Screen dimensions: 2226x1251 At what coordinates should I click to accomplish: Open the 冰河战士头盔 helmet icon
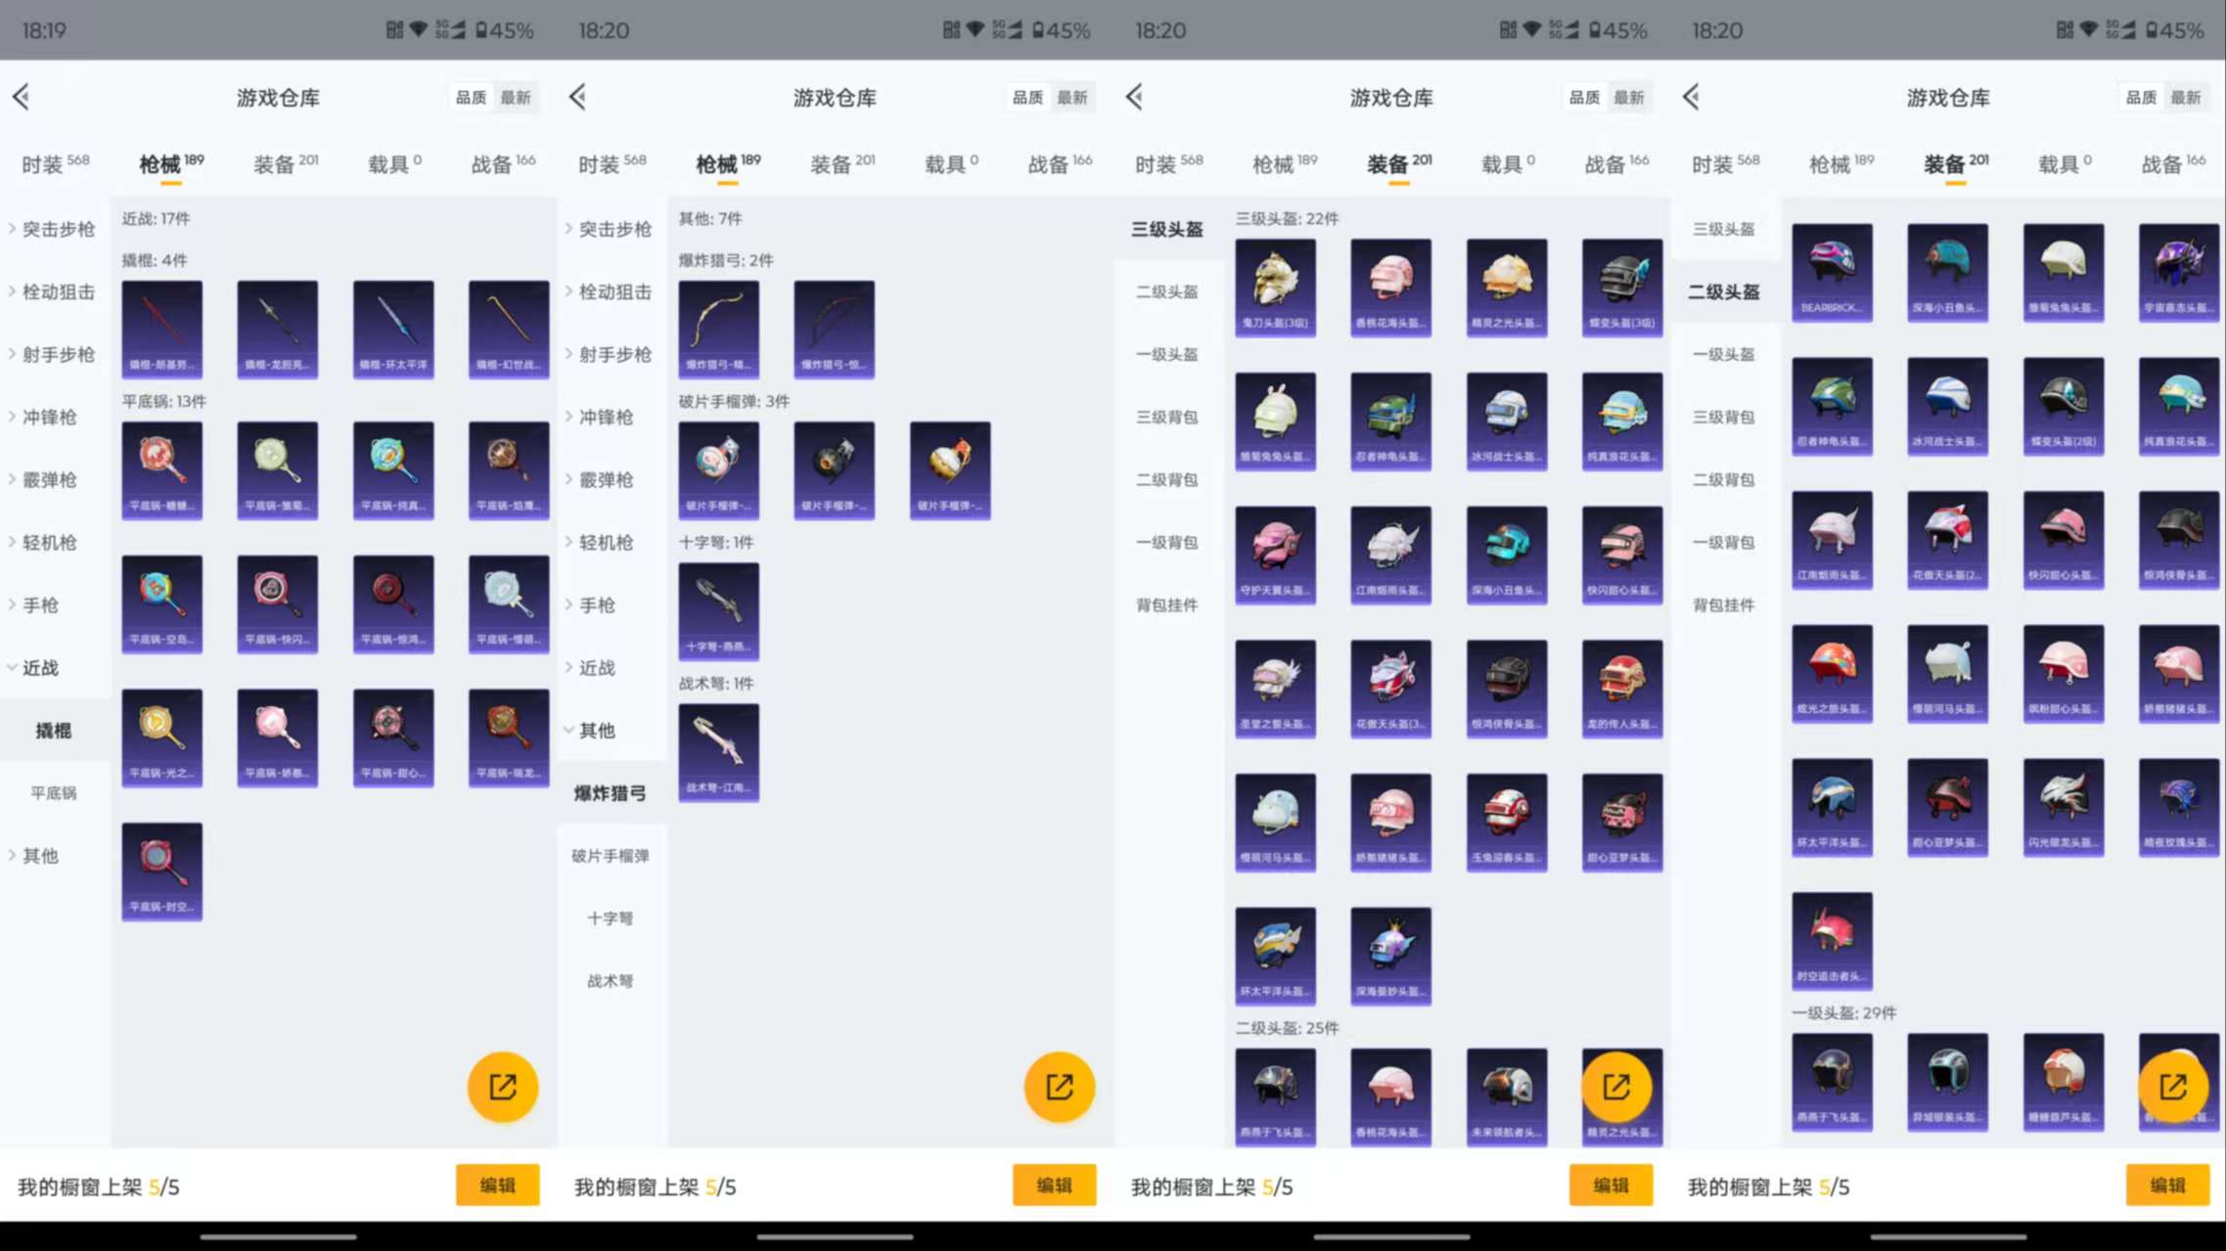(x=1506, y=421)
